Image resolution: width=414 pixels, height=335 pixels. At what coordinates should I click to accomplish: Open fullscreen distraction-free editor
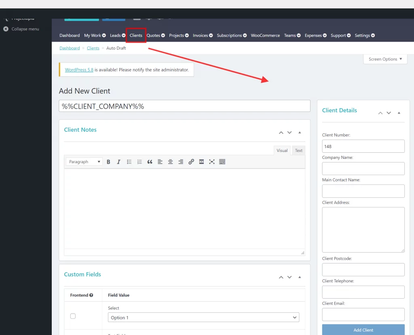click(212, 162)
